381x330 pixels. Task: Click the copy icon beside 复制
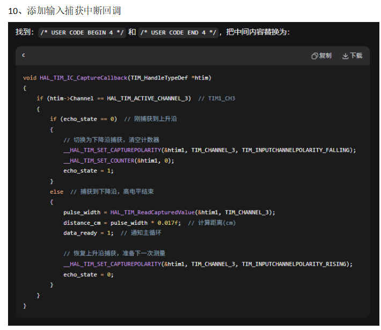314,56
